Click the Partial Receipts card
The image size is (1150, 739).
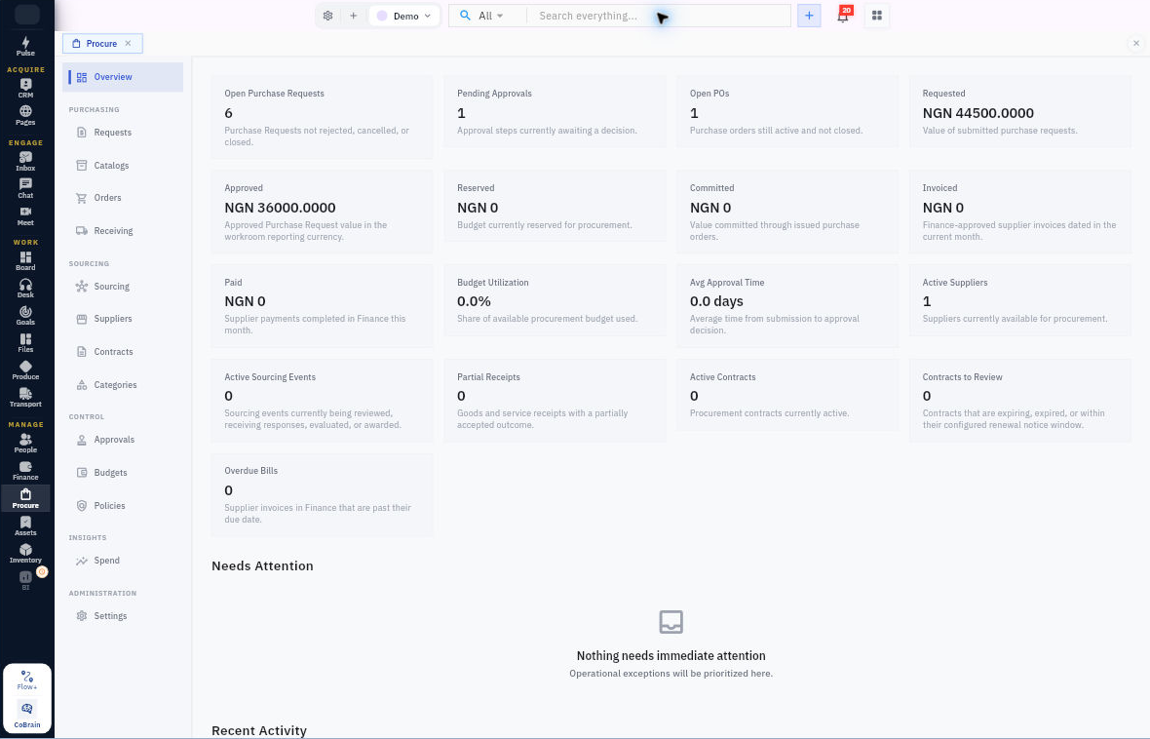point(555,400)
